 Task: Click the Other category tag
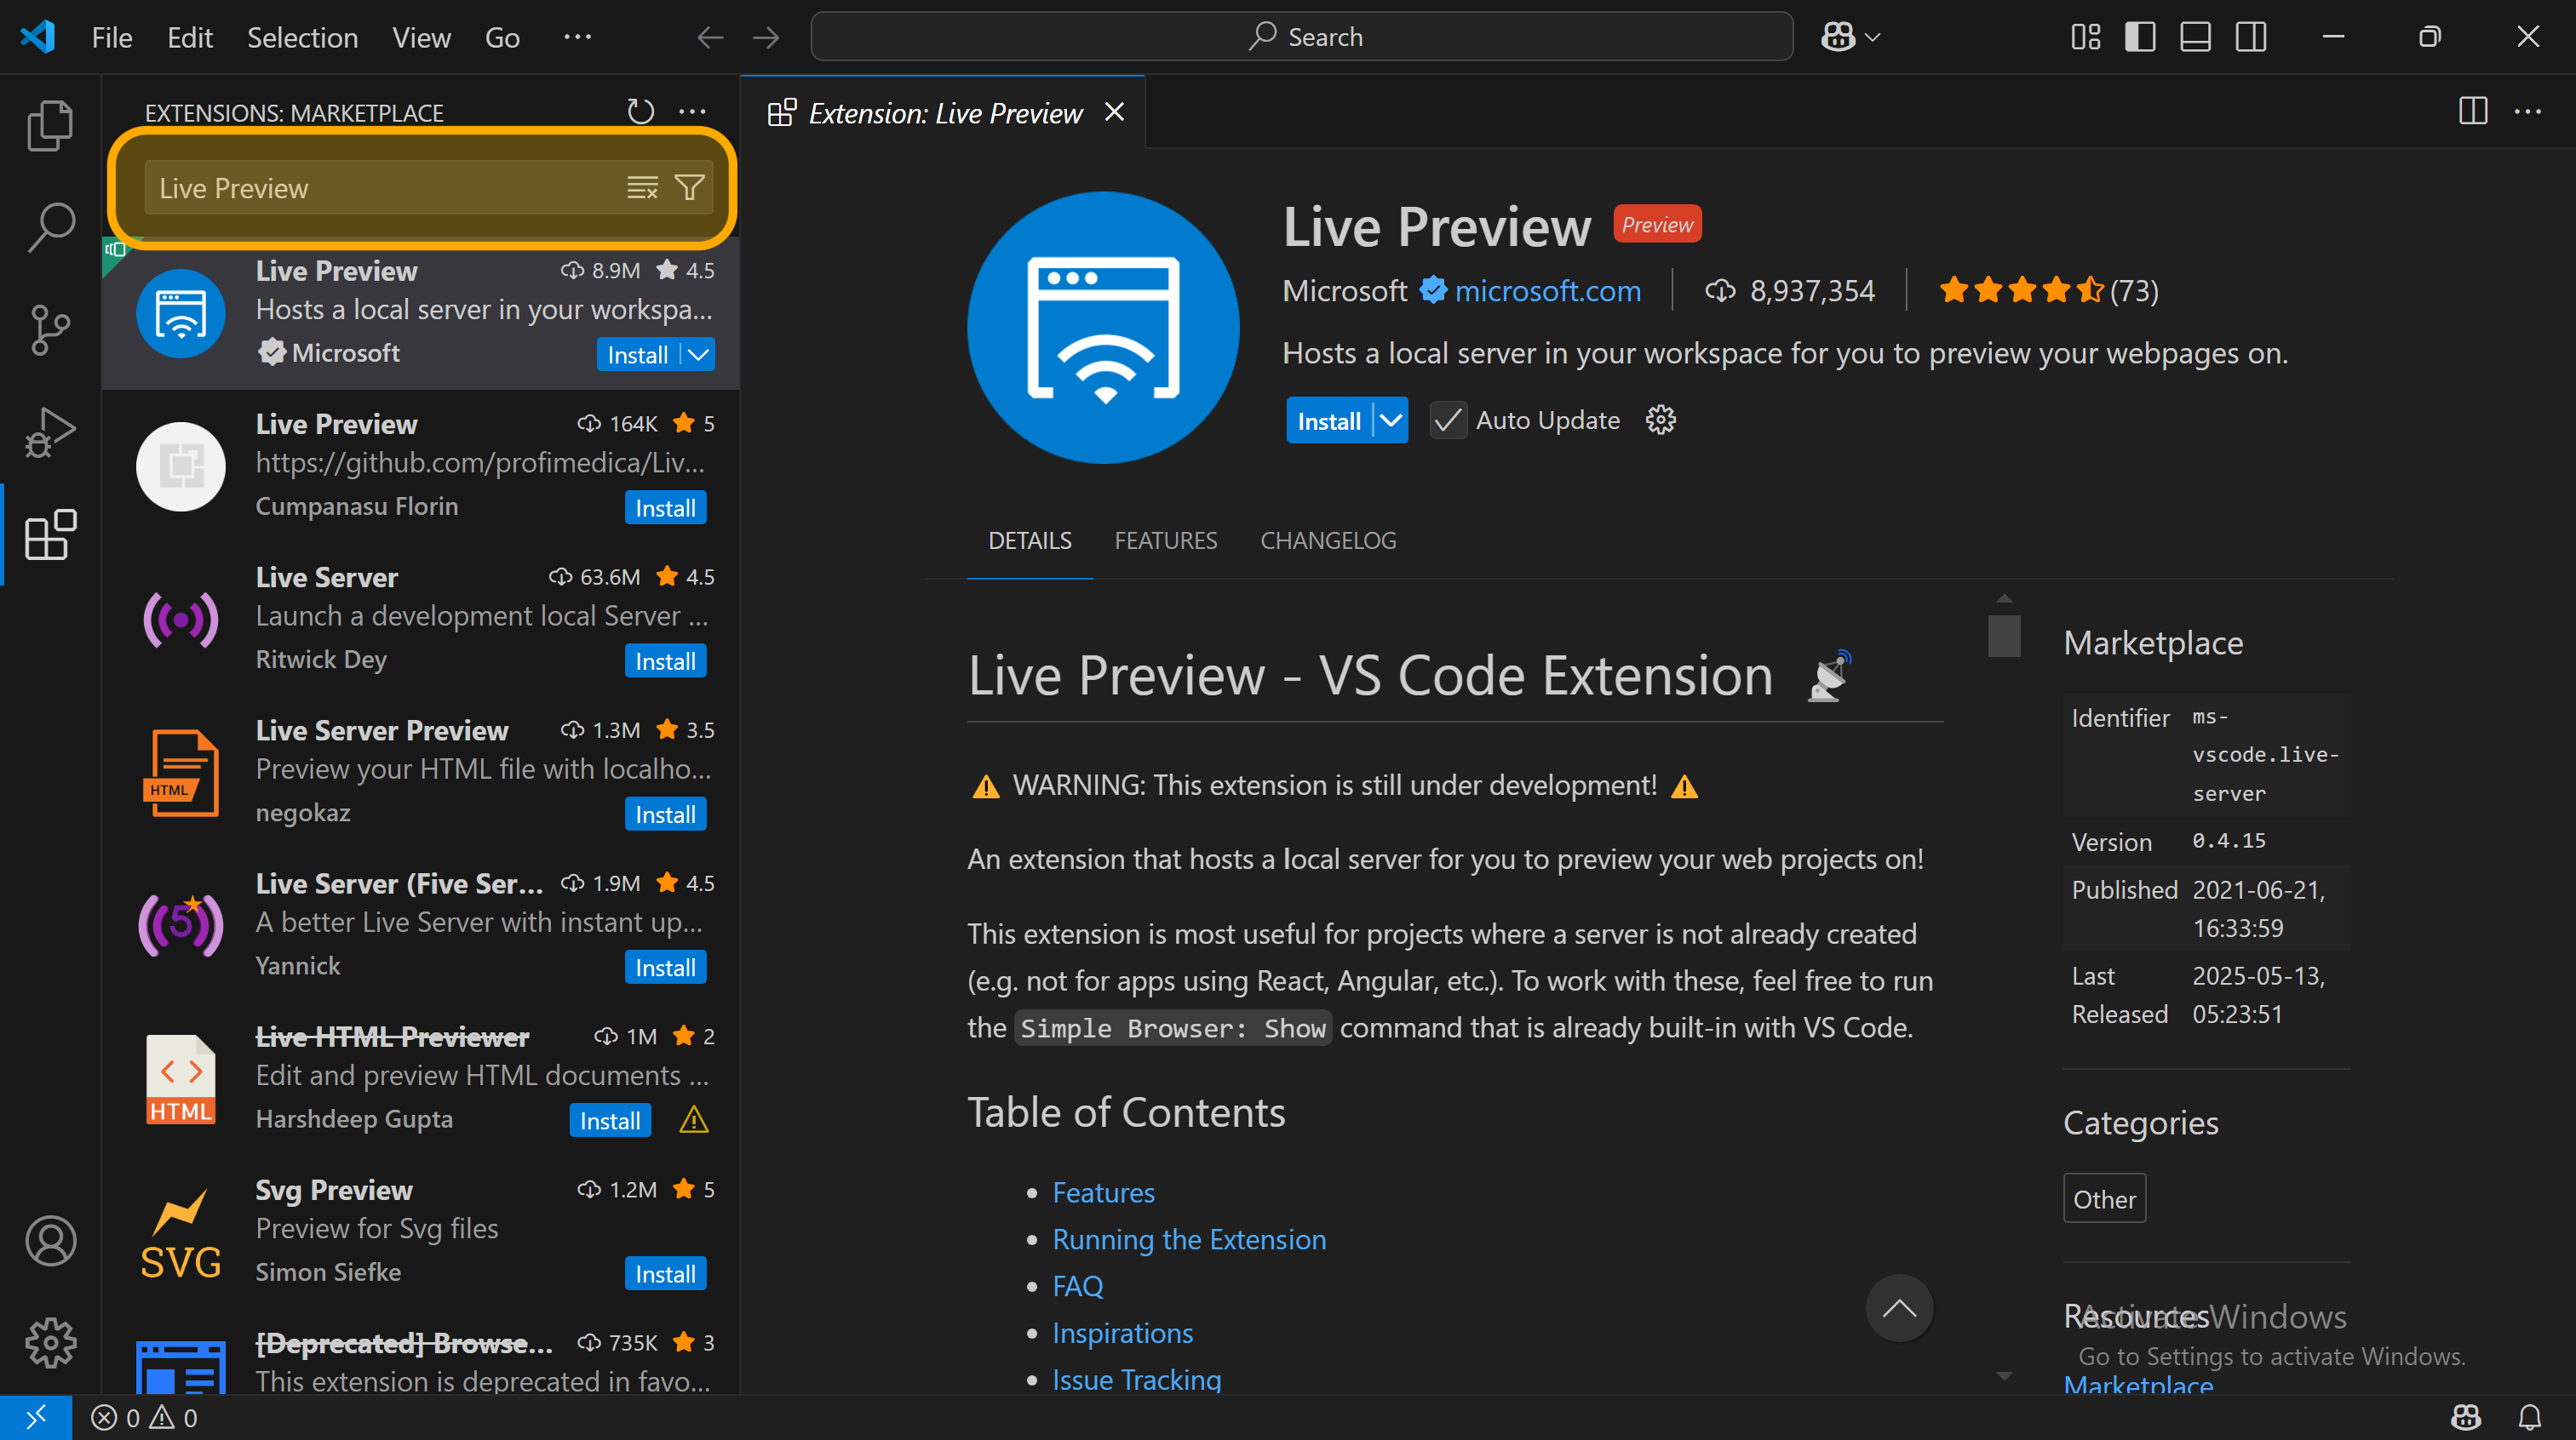coord(2104,1198)
